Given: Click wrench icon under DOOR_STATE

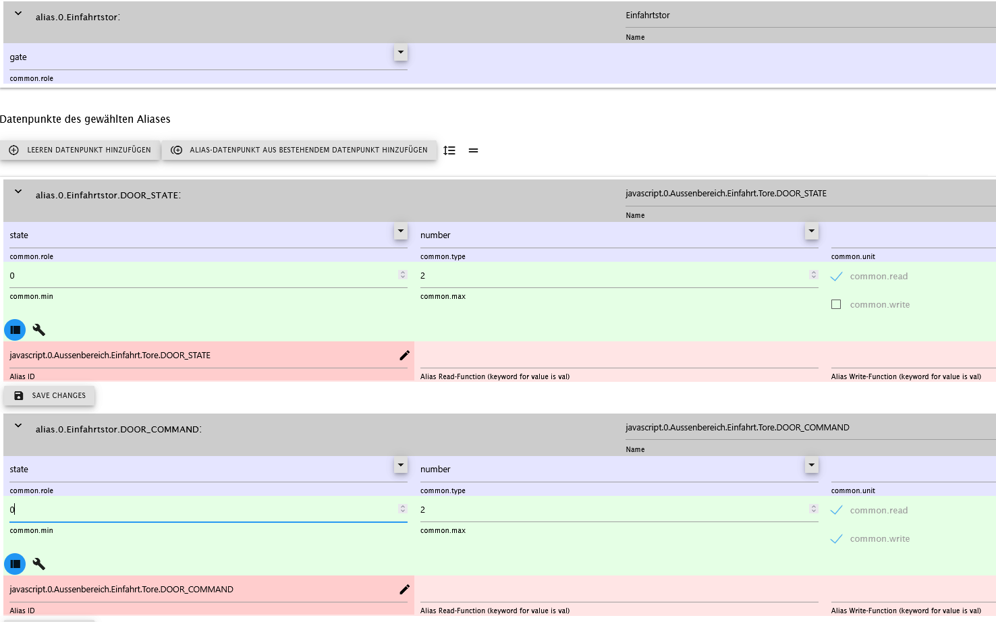Looking at the screenshot, I should (39, 330).
